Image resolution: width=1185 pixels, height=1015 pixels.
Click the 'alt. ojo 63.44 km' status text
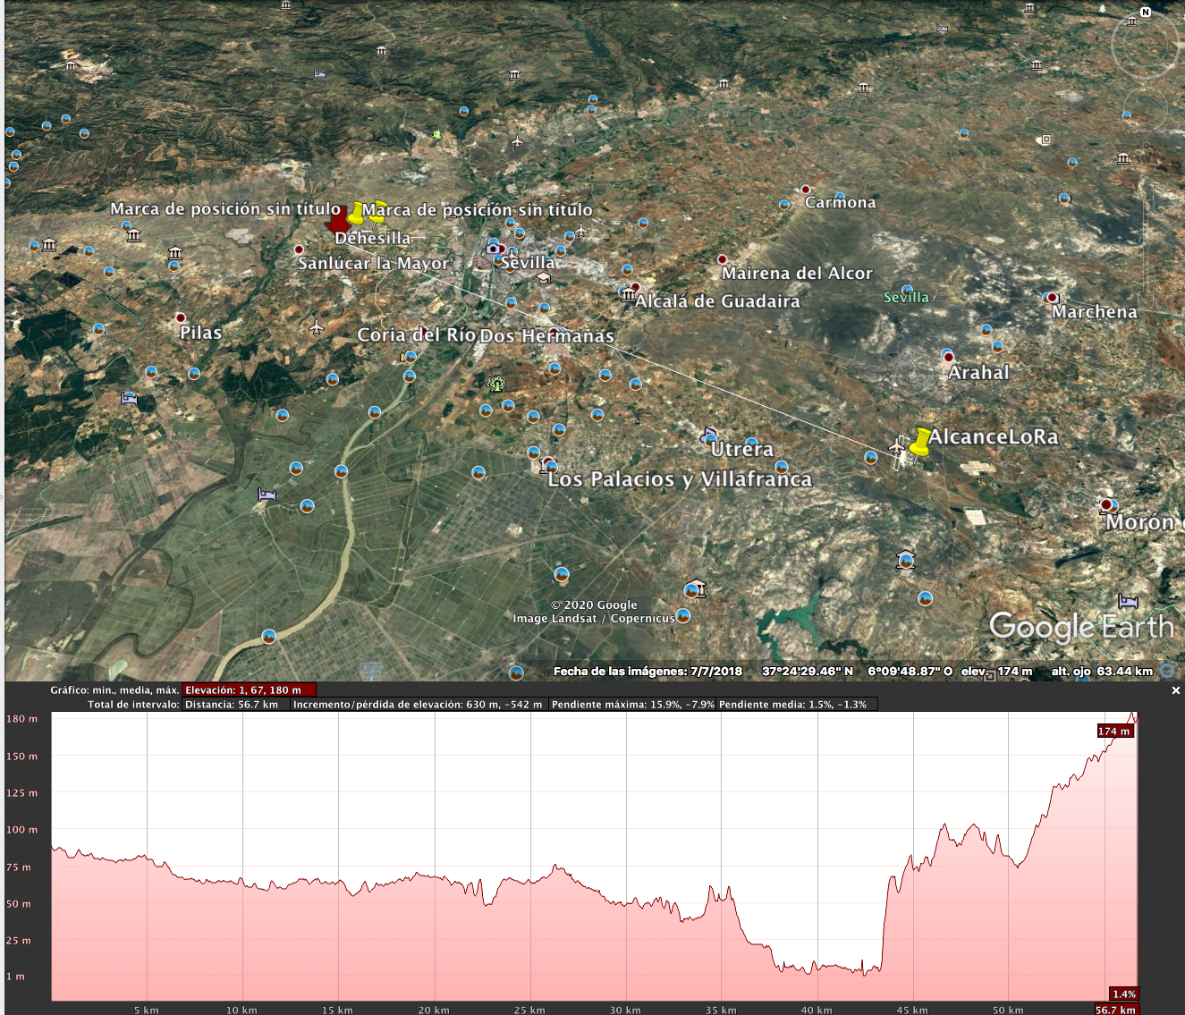1102,672
